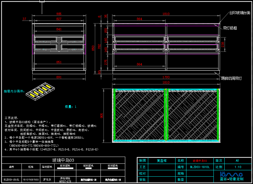
Task: Pick the 丝印玻璃台面 leader label
Action: click(240, 13)
